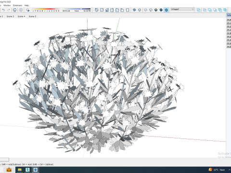Select Hidden Line face style
The height and width of the screenshot is (173, 231).
coord(151,10)
